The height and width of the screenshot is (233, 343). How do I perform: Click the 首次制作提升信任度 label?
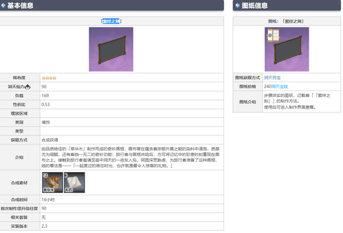20,209
